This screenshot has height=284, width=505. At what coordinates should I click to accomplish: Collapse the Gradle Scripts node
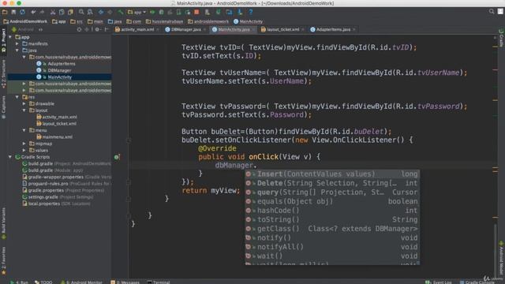(x=10, y=157)
